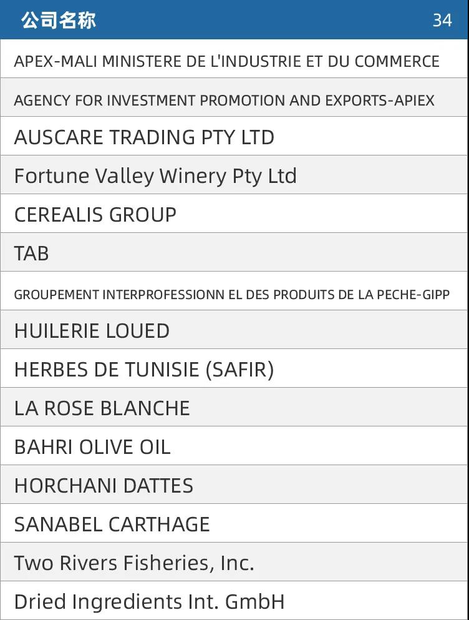
Task: Open Fortune Valley Winery Pty Ltd entry
Action: 234,175
